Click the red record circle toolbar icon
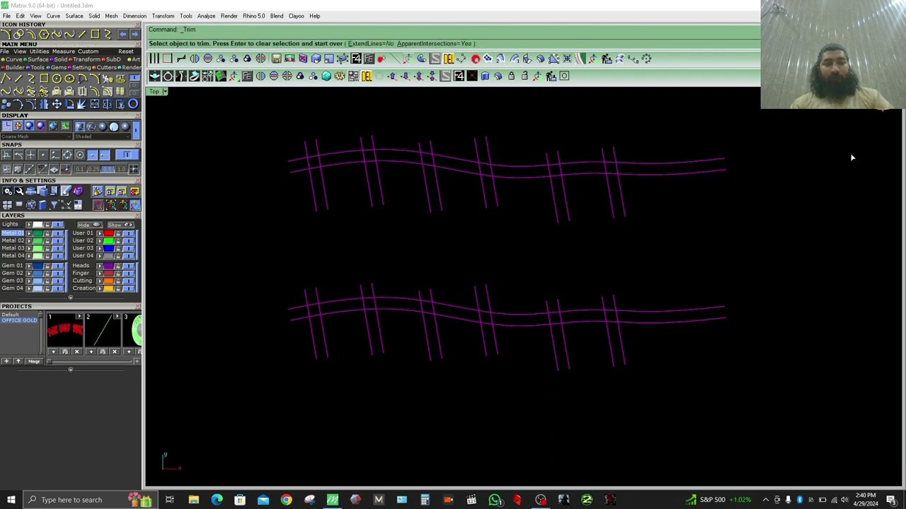This screenshot has width=906, height=509. pos(476,59)
